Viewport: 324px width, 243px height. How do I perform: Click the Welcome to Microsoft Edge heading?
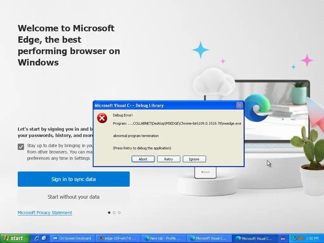tap(69, 45)
